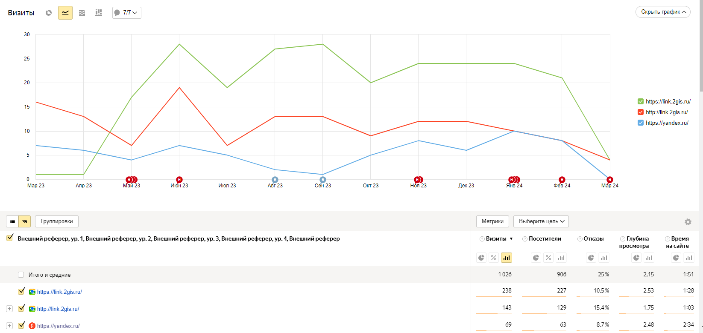Expand the https://yandex.ru/ row
703x333 pixels.
[9, 326]
